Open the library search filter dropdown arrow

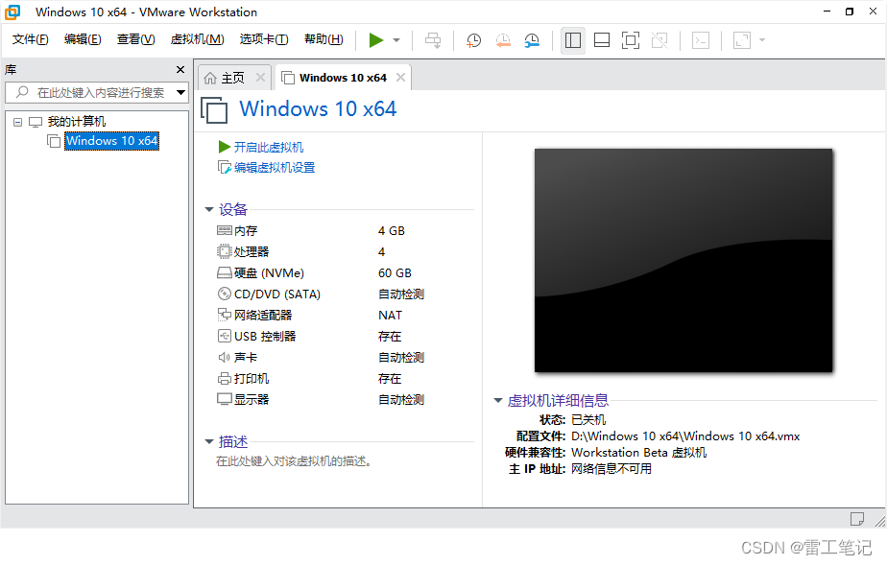click(181, 93)
